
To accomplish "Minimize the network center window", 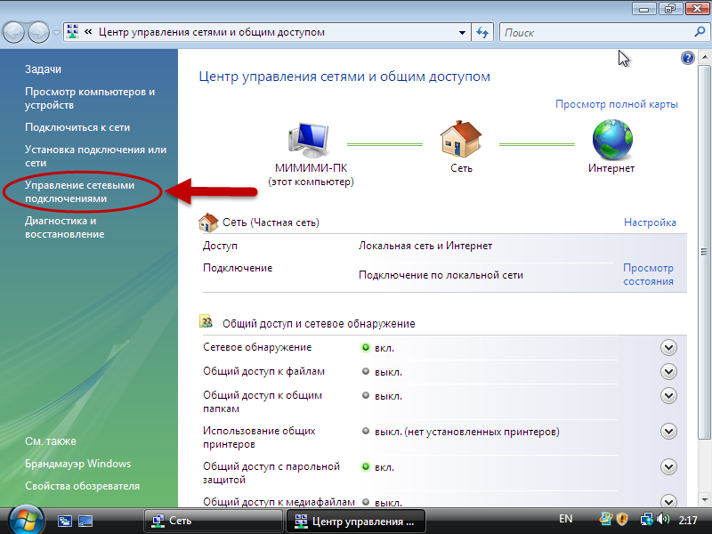I will click(x=643, y=8).
